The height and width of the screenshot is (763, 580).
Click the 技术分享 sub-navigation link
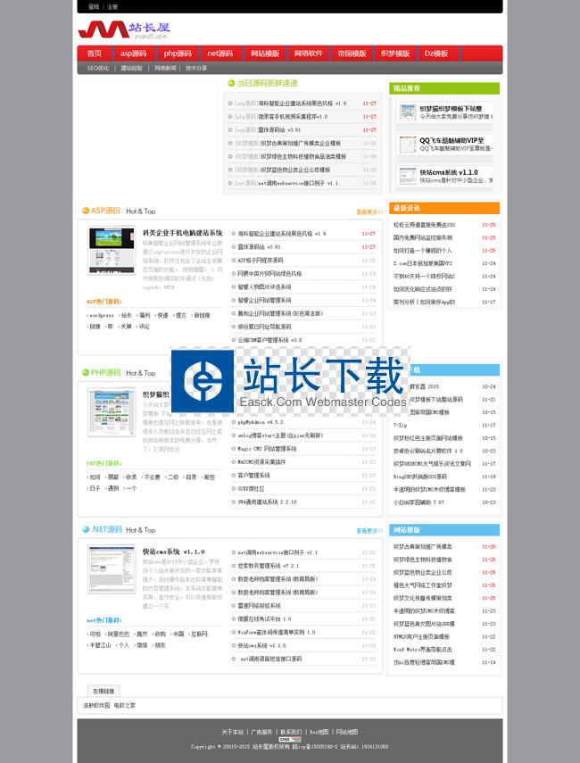[196, 68]
